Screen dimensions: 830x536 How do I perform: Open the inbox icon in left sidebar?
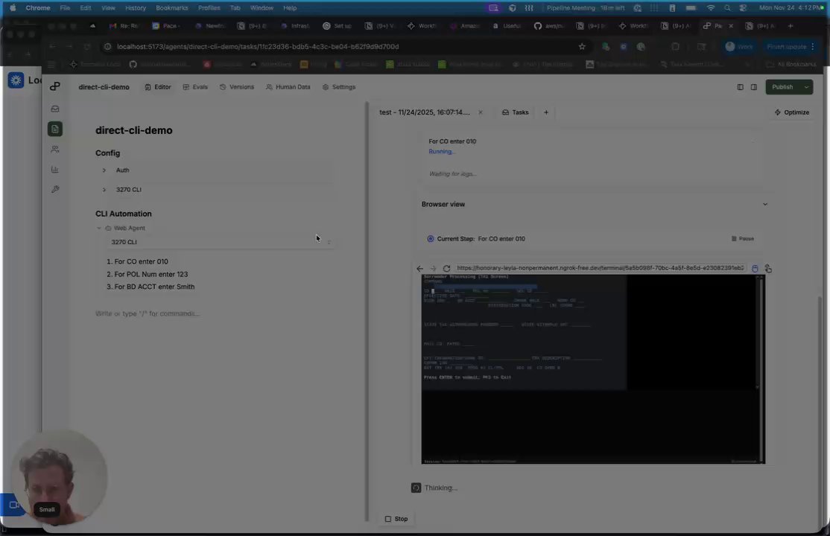click(55, 109)
